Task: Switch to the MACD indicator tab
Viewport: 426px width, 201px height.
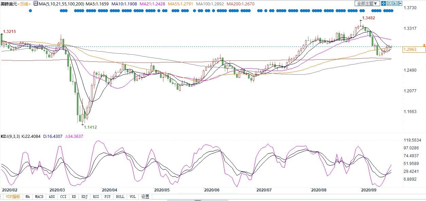Action: pos(39,197)
